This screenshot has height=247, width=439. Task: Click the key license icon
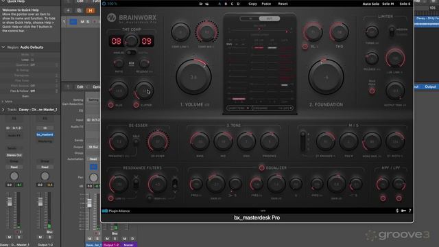403,211
